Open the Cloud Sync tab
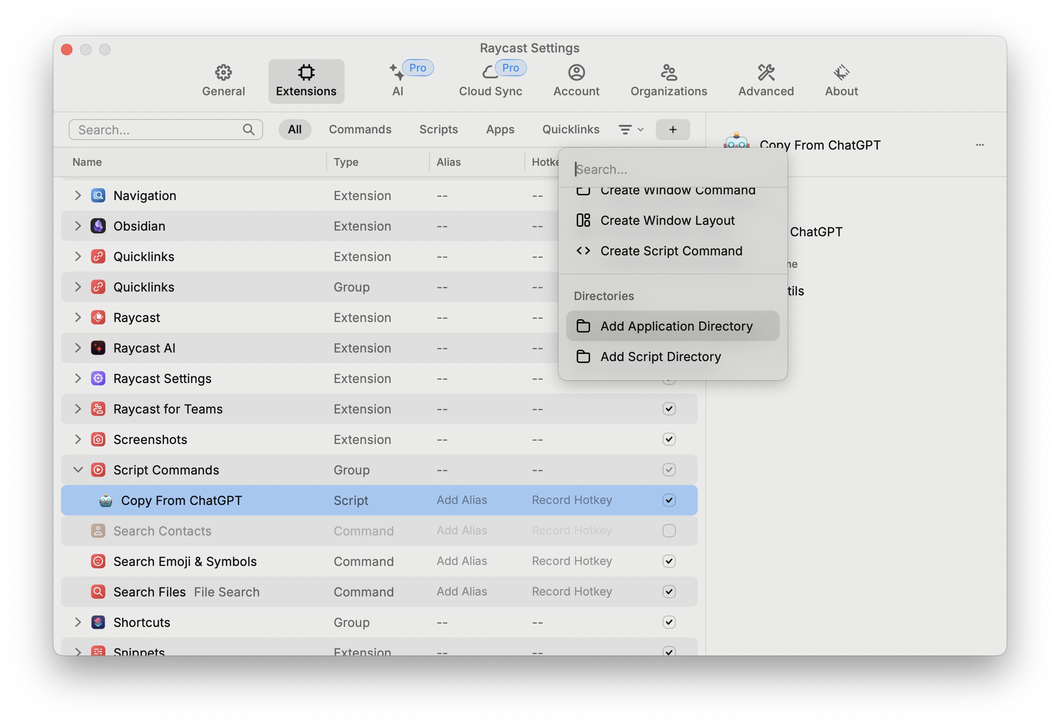 (x=490, y=81)
